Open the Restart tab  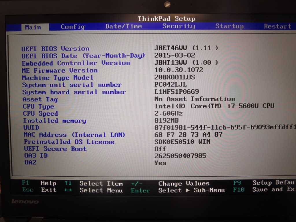click(x=277, y=26)
